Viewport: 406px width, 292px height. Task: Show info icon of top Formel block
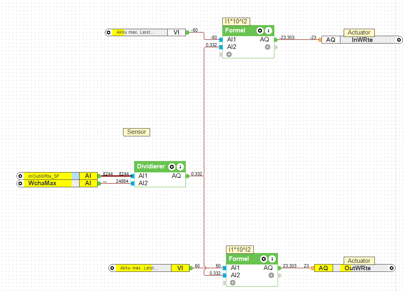click(x=269, y=31)
